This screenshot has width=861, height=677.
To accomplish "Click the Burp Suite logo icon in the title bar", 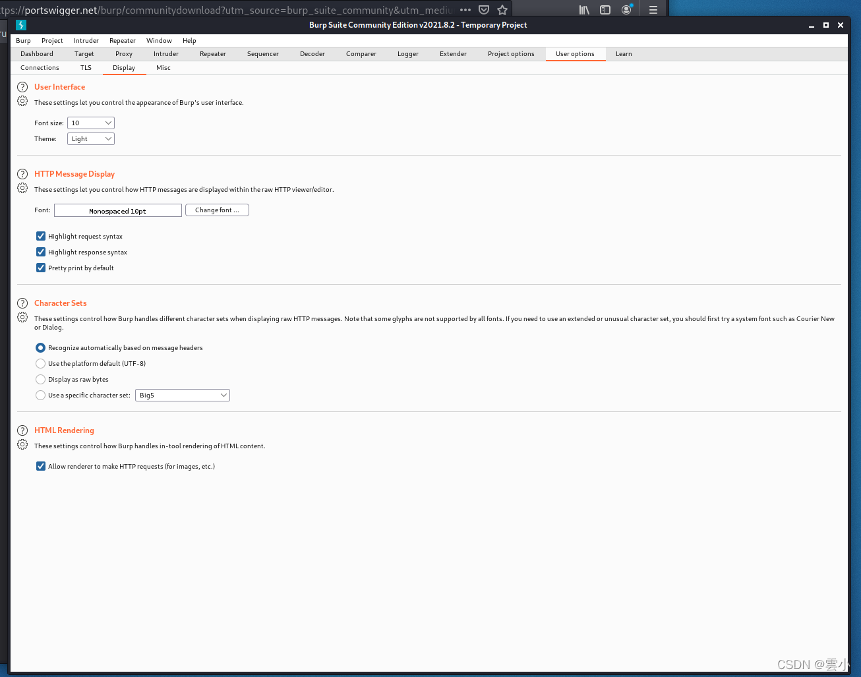I will coord(21,25).
